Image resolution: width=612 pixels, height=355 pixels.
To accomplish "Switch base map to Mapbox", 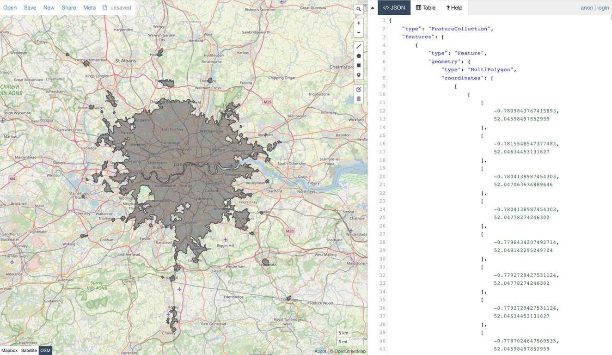I will click(x=9, y=351).
